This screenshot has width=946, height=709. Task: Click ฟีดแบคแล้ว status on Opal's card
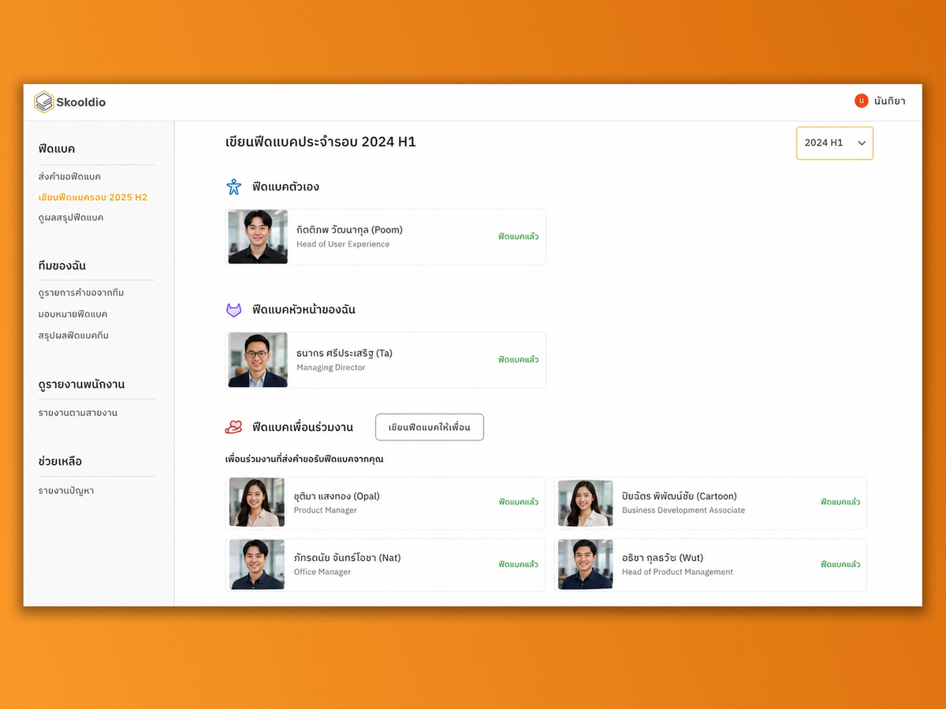[518, 502]
